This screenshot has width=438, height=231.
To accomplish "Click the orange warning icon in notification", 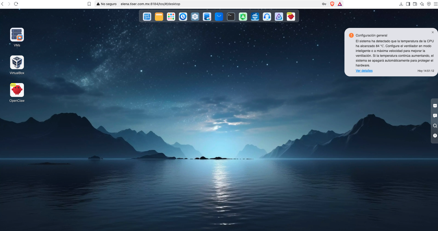I will (x=351, y=35).
